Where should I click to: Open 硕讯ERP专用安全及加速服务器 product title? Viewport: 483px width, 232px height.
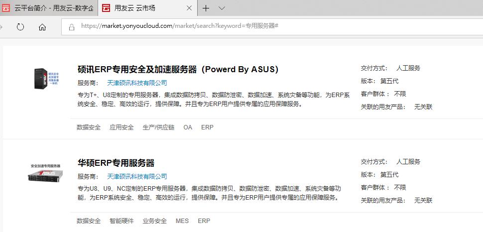tap(178, 69)
